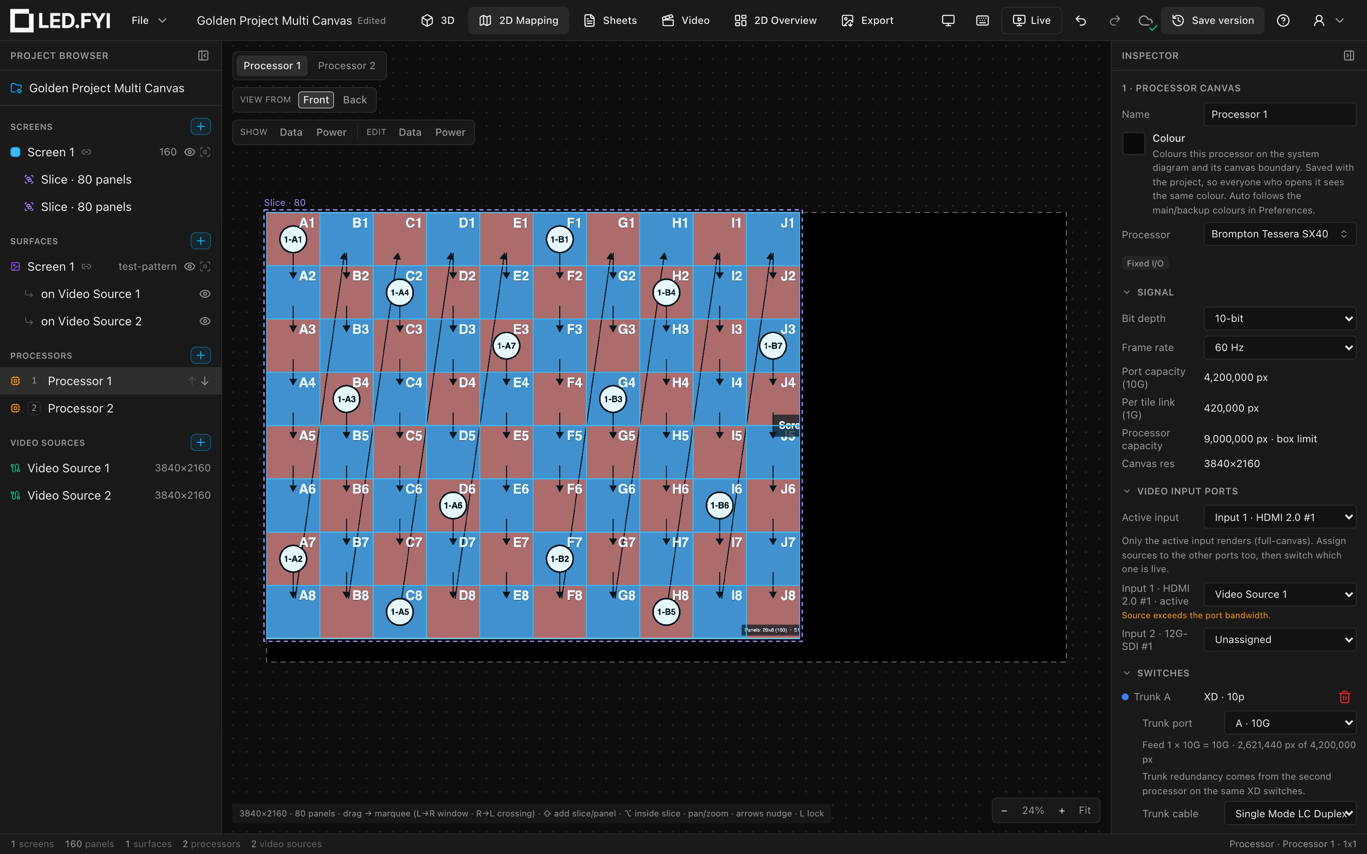Open the Export tab

867,20
